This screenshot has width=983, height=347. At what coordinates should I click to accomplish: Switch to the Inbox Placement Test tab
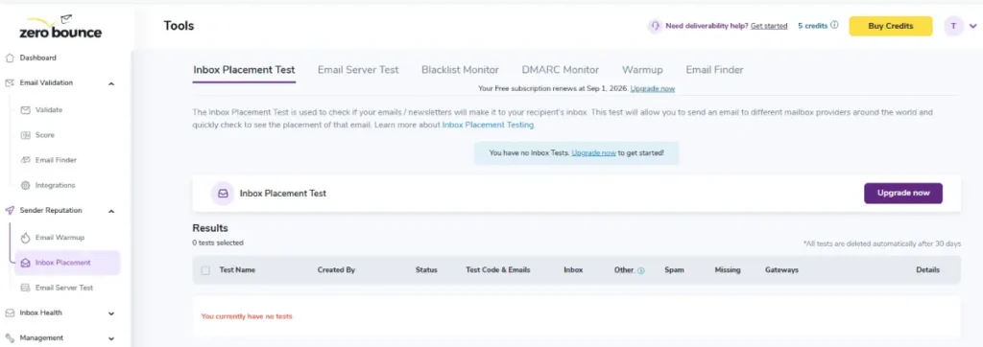point(244,70)
